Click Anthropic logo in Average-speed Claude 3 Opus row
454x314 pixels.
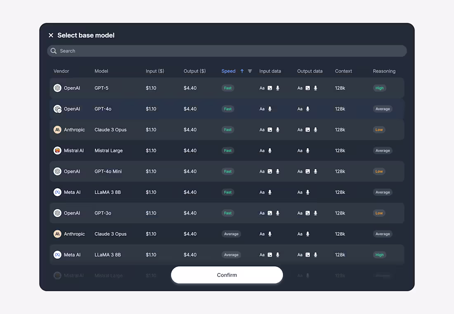57,234
